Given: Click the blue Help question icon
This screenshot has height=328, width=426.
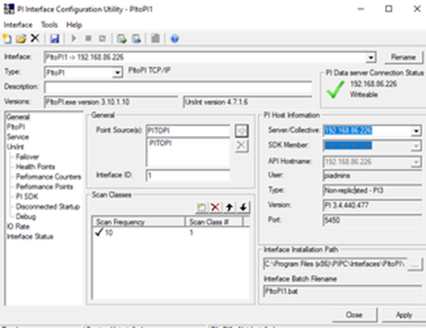Looking at the screenshot, I should [175, 38].
